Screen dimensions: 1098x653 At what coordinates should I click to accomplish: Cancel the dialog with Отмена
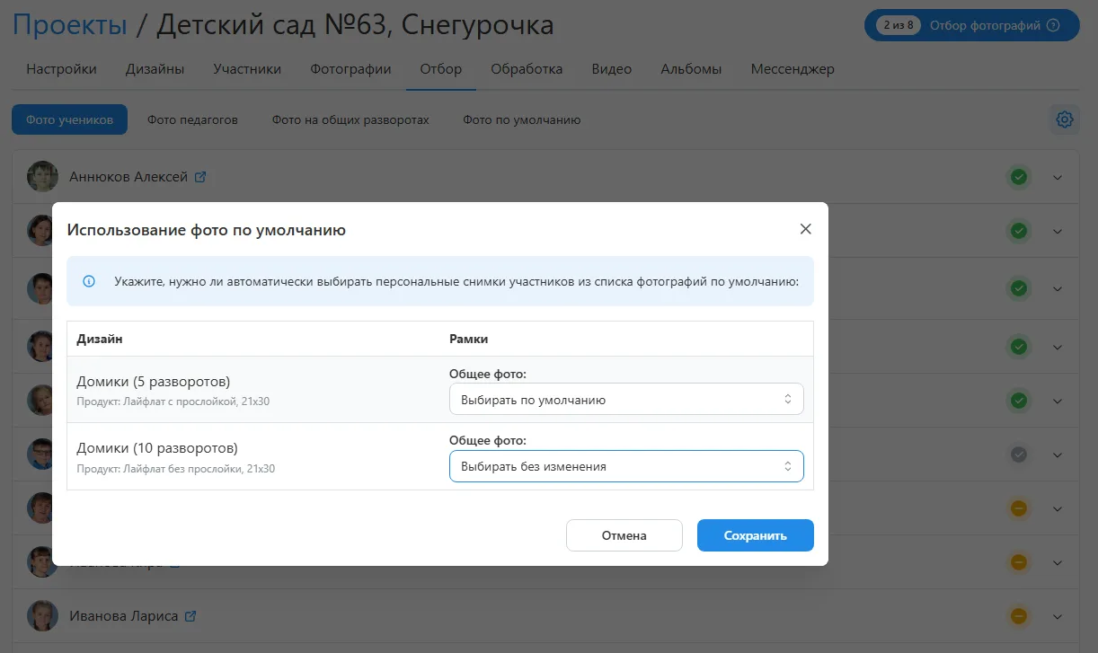coord(624,535)
